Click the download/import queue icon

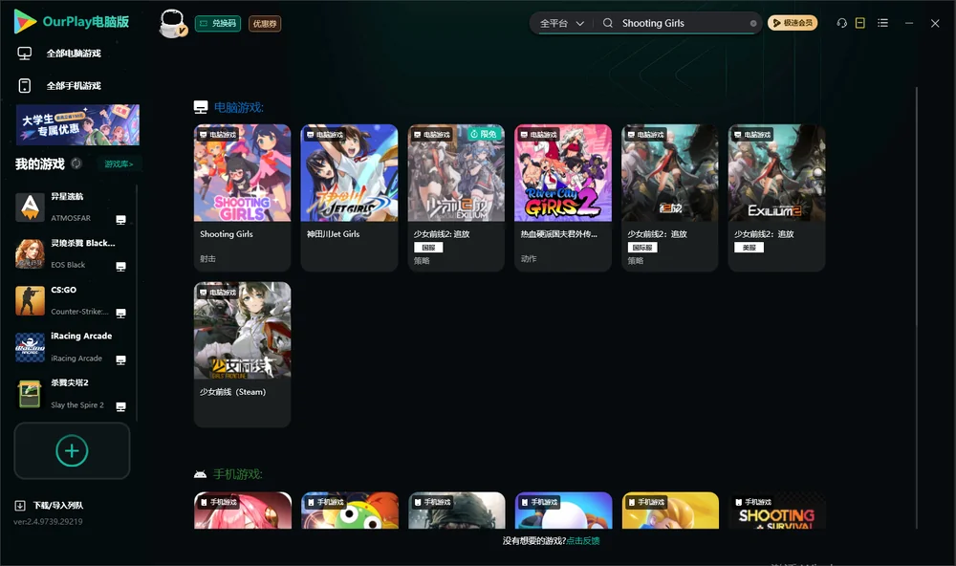coord(20,506)
